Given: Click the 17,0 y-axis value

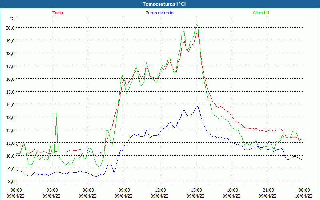Looking at the screenshot, I should (x=10, y=66).
